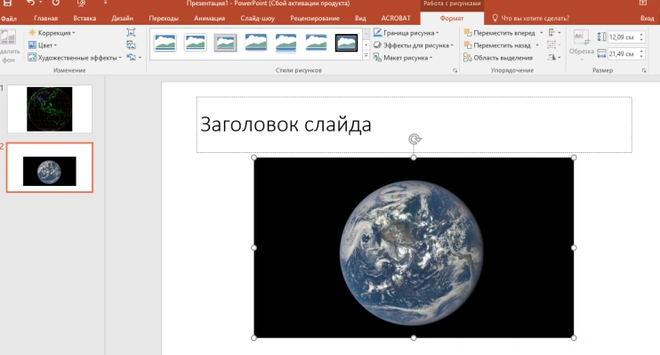
Task: Switch to the Анимация tab
Action: (x=209, y=18)
